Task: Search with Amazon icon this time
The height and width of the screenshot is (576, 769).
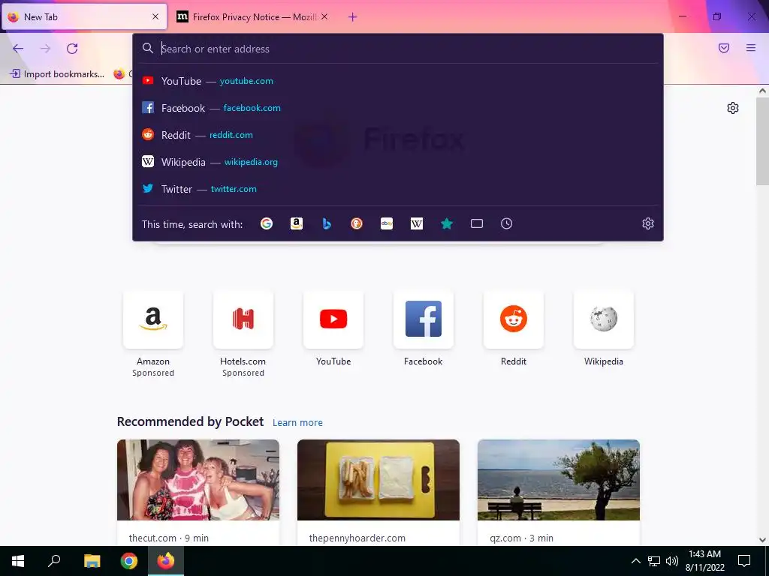Action: [296, 223]
